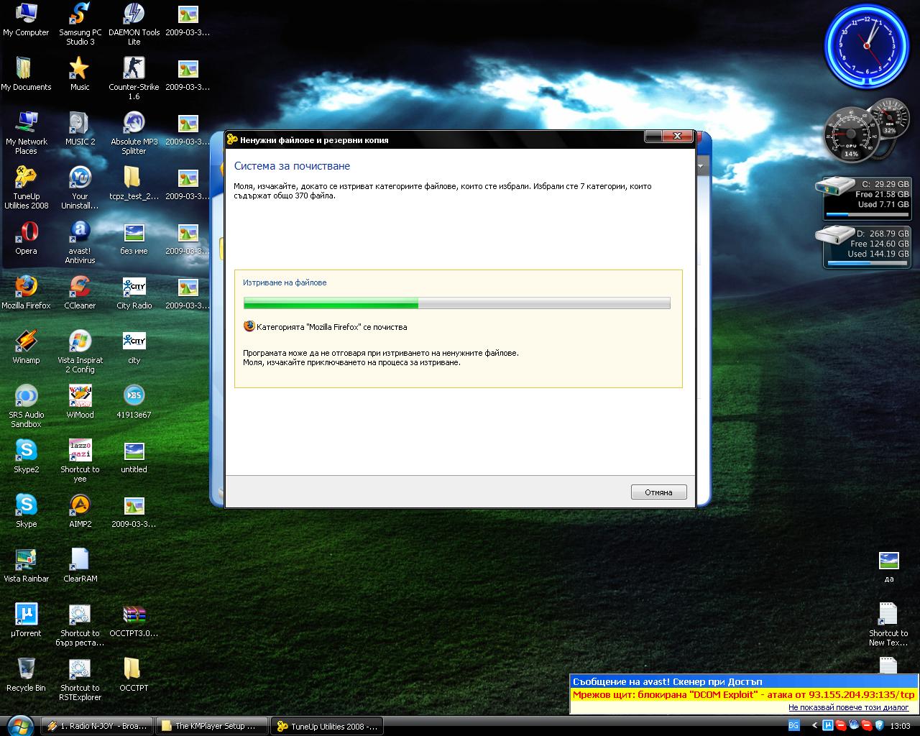Launch the Opera browser icon
920x736 pixels.
tap(26, 239)
